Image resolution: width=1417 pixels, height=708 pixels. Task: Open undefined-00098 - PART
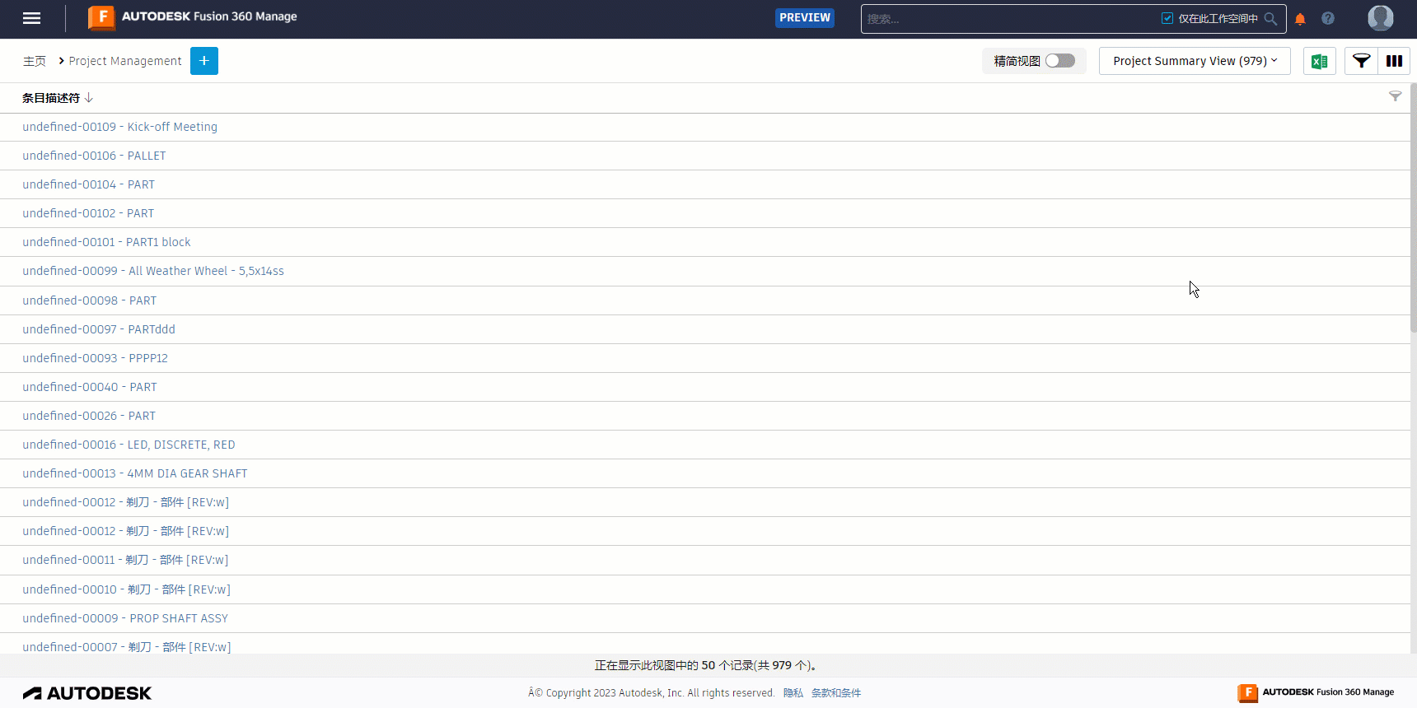click(x=90, y=300)
